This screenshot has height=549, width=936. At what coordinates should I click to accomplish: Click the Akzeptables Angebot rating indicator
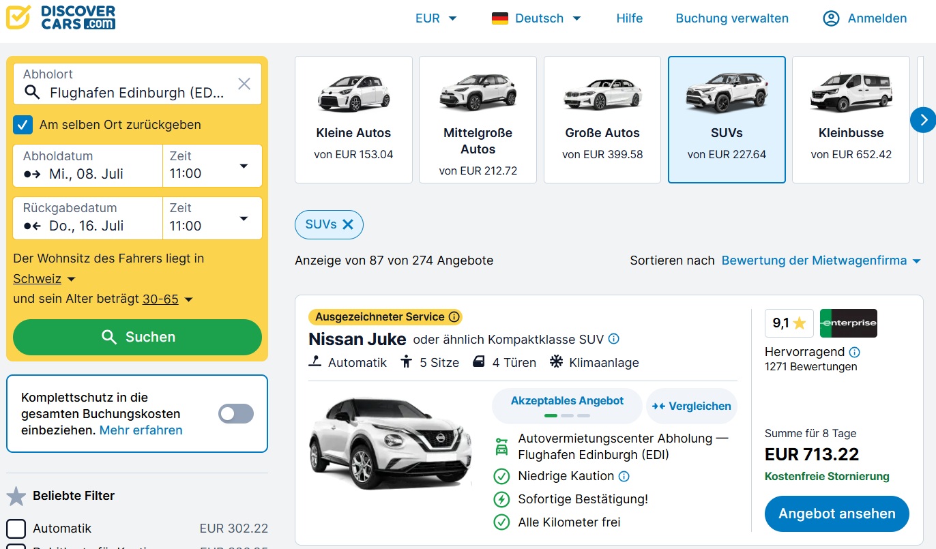tap(567, 406)
